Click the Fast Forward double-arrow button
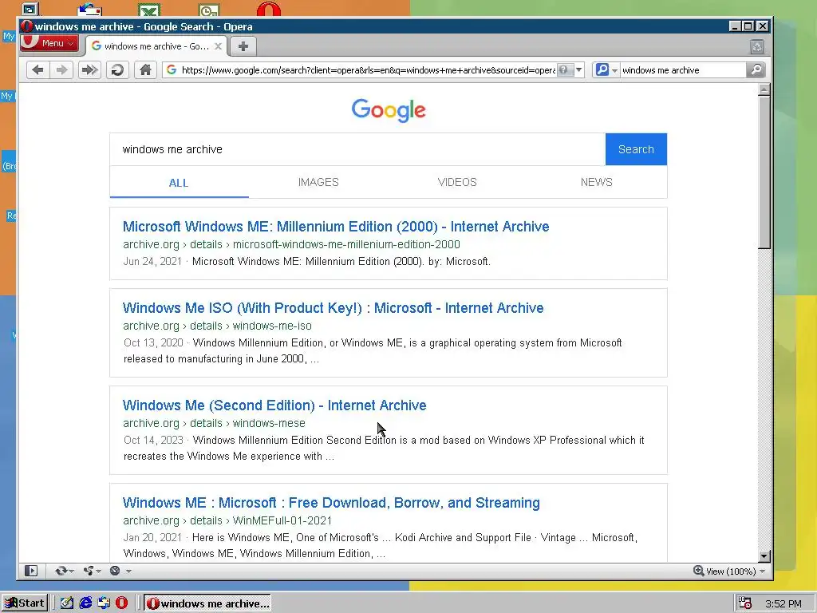 click(89, 70)
